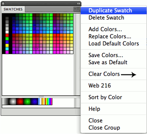Load the Web 216 palette
Viewport: 147px width, 134px height.
[x=100, y=85]
